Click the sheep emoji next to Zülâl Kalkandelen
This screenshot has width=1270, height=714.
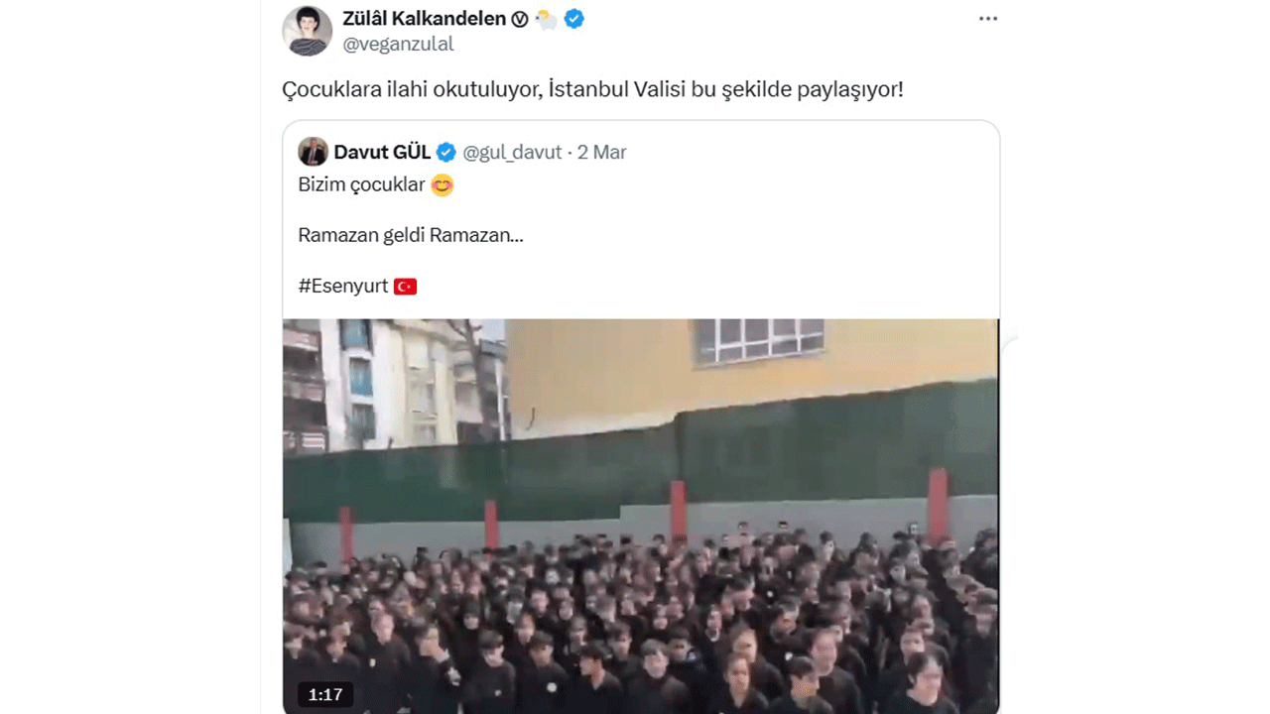pyautogui.click(x=547, y=19)
